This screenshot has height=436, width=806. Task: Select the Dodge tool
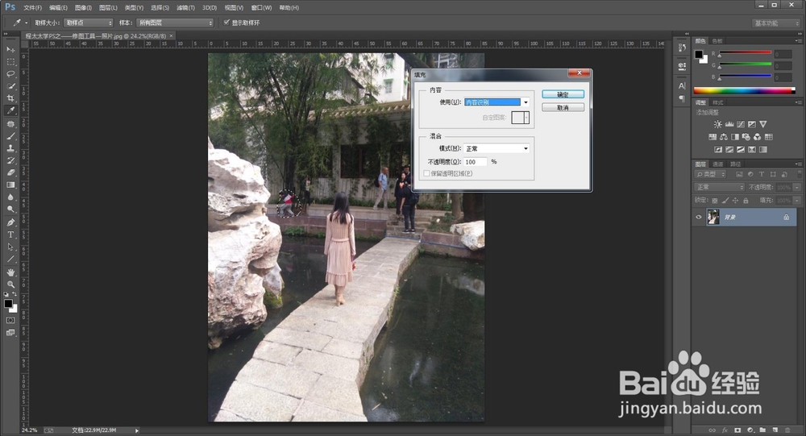point(10,210)
